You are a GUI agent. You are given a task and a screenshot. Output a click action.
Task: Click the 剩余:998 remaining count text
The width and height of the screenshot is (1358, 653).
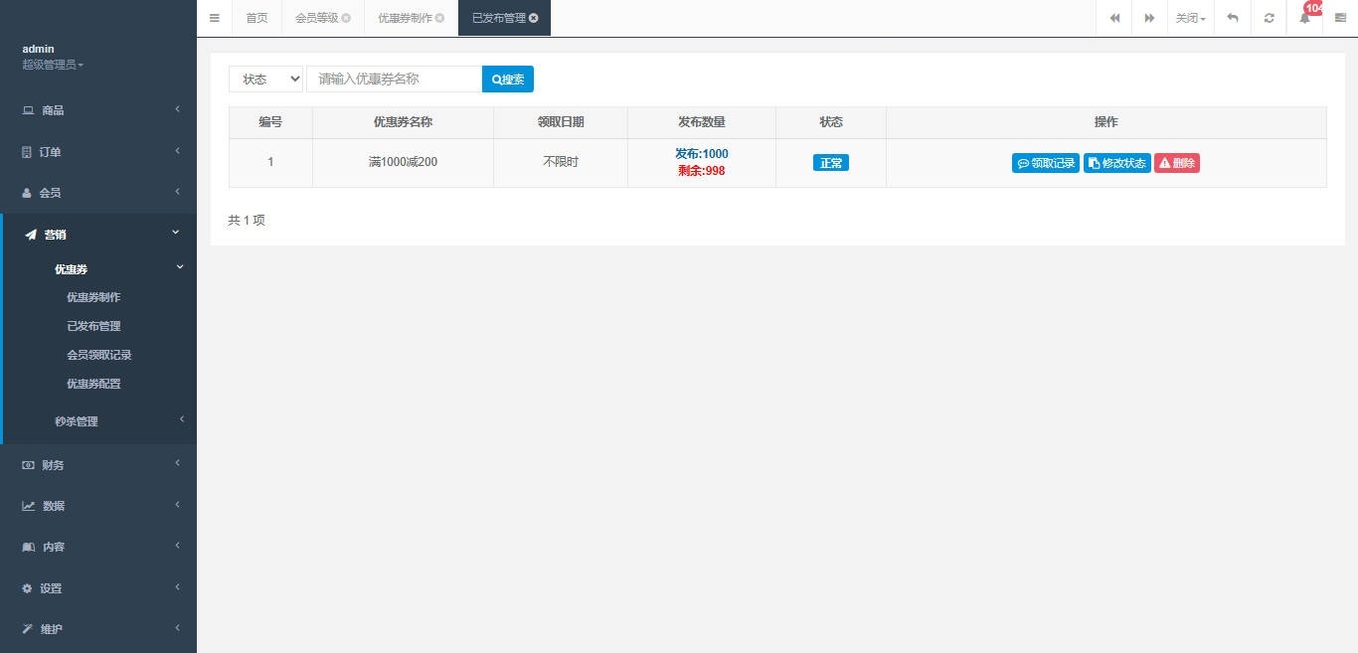tap(702, 171)
